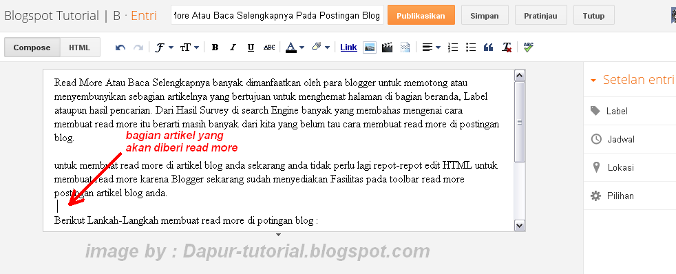Toggle Bold formatting
Screen dimensions: 676x274
point(215,48)
